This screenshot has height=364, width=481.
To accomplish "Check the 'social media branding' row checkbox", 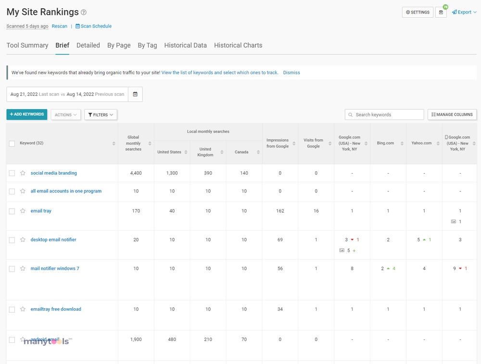I will coord(12,173).
